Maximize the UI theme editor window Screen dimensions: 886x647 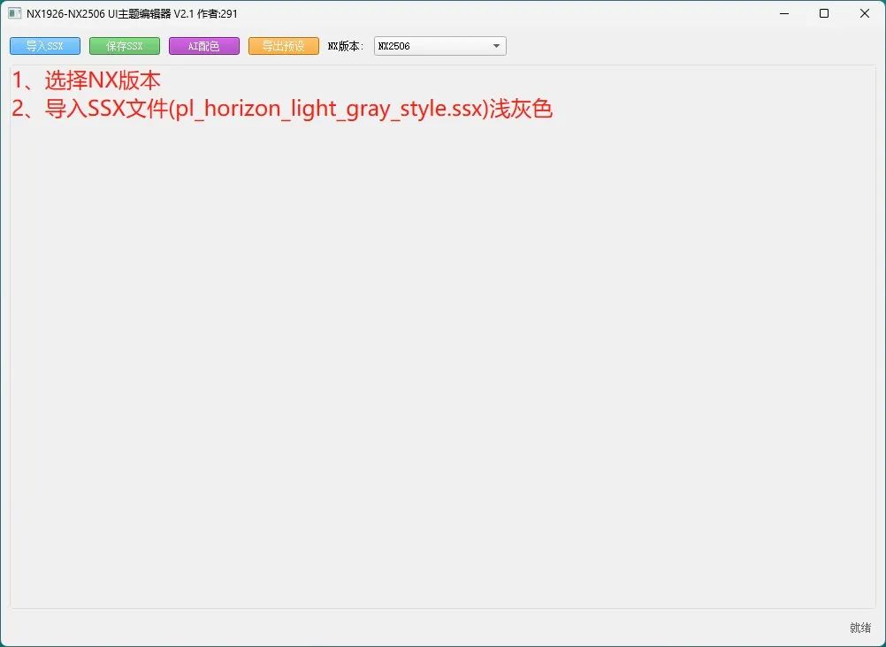[824, 13]
